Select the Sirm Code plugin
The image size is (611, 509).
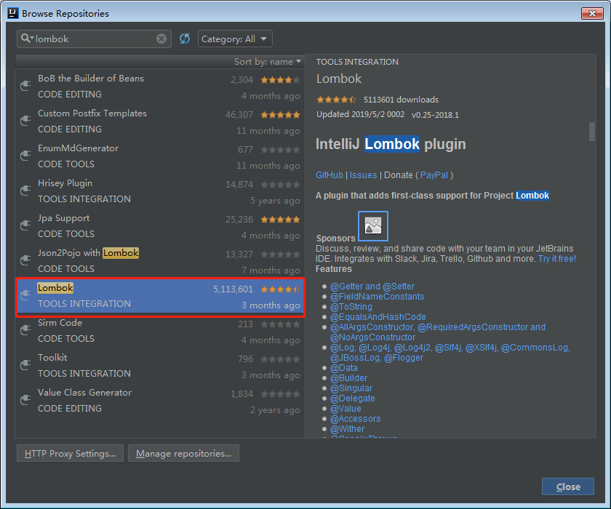point(160,330)
